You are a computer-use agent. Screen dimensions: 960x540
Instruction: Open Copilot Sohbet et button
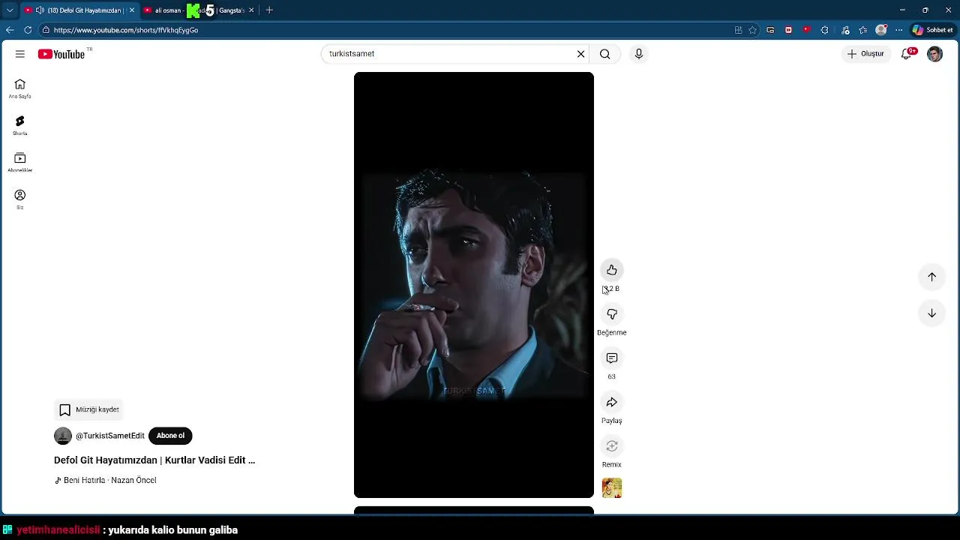pos(932,30)
